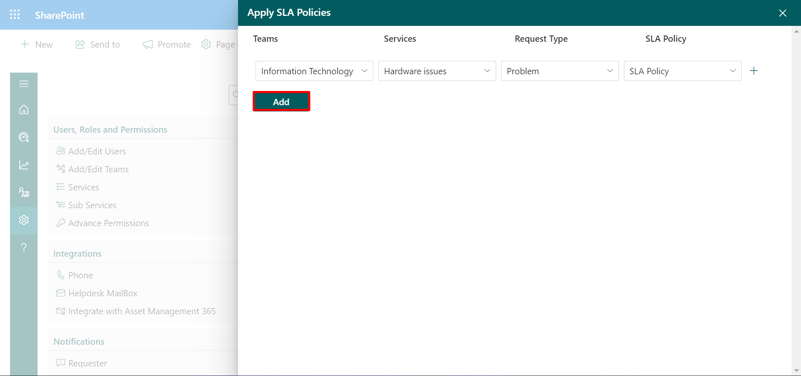Click the Integrations section heading

77,254
